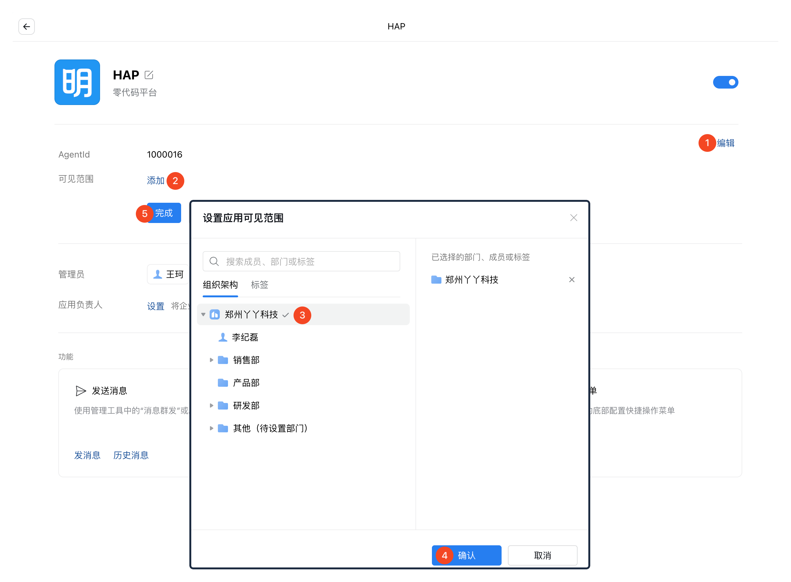Screen dimensions: 791x582
Task: Click the 产品部 folder icon
Action: tap(223, 383)
